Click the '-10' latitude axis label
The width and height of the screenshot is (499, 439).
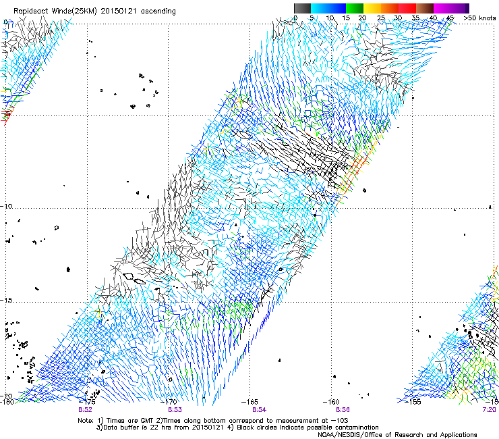(x=6, y=206)
